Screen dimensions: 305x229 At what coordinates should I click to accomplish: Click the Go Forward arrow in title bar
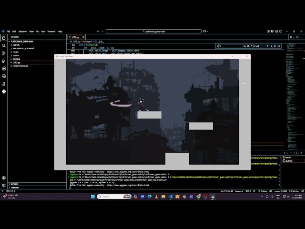[102, 31]
